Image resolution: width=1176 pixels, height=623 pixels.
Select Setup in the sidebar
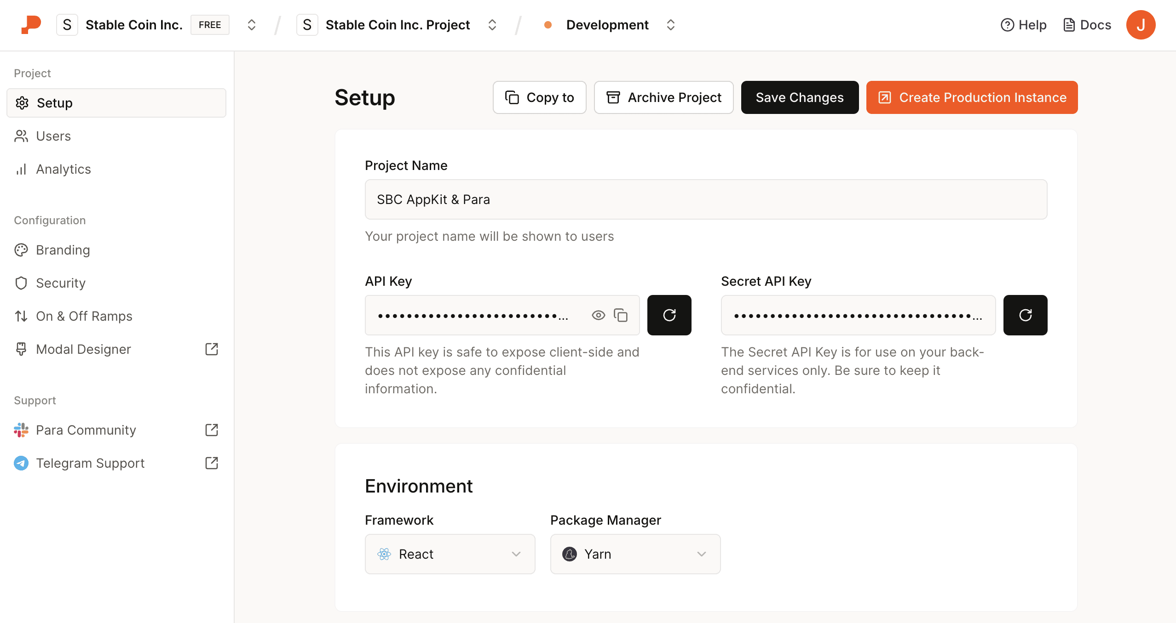(x=116, y=103)
